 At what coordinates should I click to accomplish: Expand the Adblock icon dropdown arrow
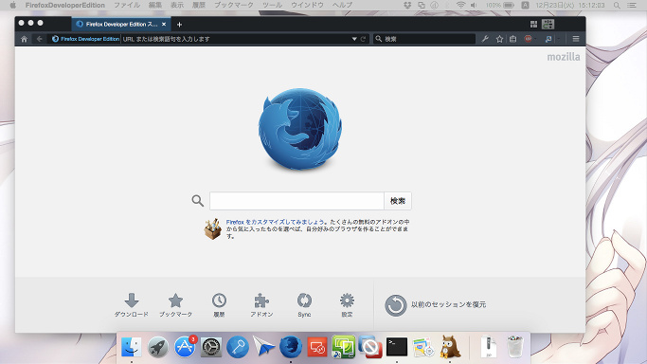pyautogui.click(x=535, y=39)
